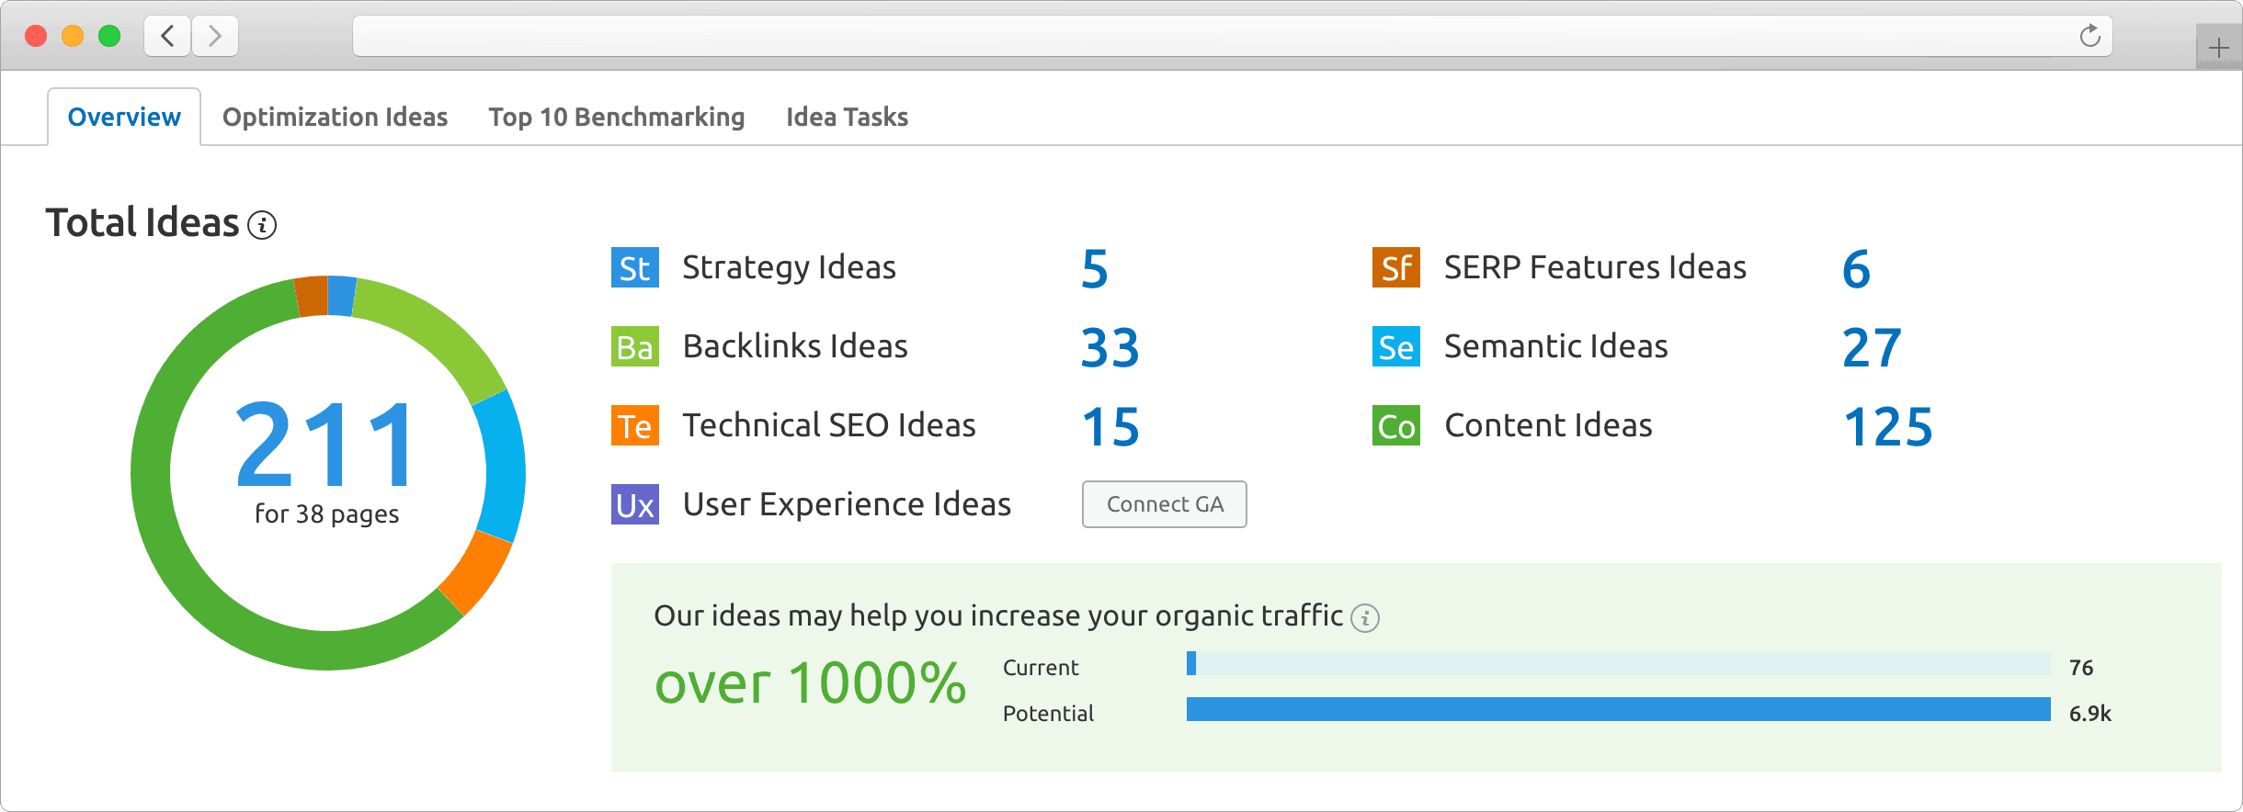Click the Co Content Ideas icon
This screenshot has height=812, width=2243.
pyautogui.click(x=1396, y=425)
